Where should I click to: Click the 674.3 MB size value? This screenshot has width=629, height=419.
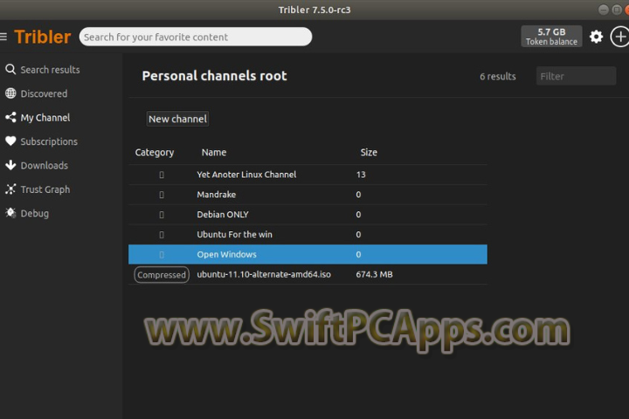click(374, 274)
